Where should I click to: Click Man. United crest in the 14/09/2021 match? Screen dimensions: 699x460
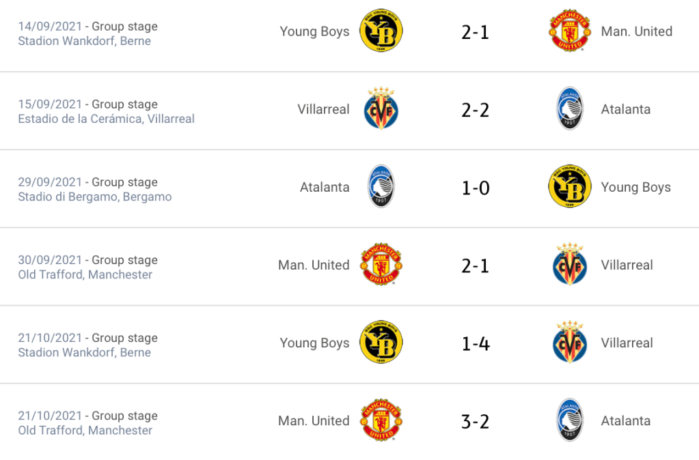[570, 31]
